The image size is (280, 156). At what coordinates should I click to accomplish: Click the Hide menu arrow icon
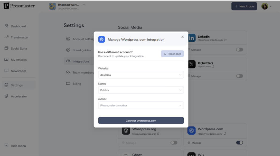point(6,146)
